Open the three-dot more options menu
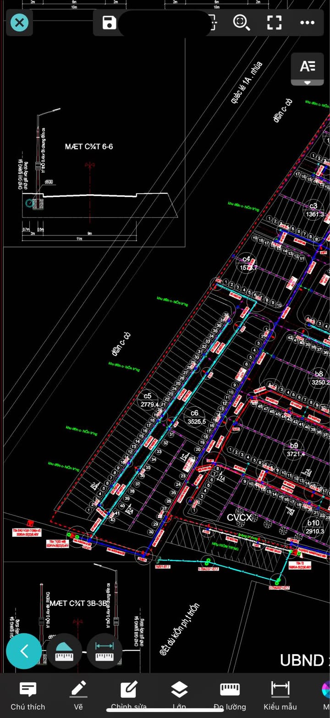330x718 pixels. click(307, 22)
